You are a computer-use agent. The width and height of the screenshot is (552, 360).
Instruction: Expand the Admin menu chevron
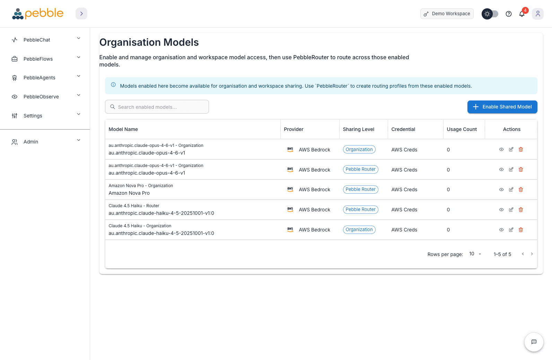point(79,140)
